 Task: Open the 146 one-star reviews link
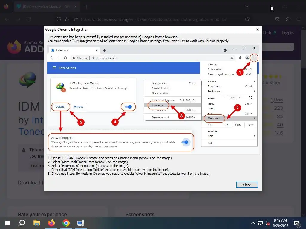pos(279,133)
